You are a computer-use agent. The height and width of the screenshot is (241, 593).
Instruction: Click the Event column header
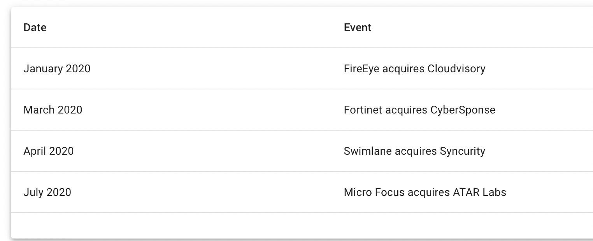pyautogui.click(x=358, y=28)
